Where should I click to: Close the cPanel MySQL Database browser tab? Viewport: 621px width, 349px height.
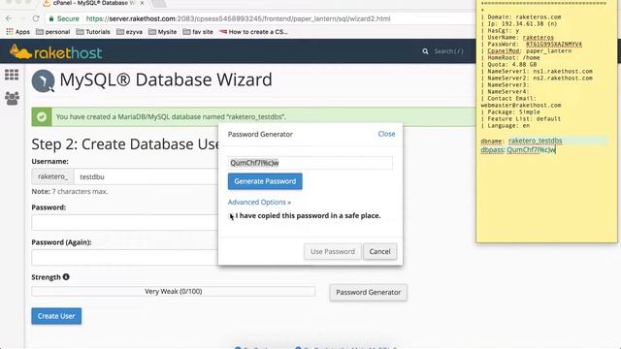[143, 3]
